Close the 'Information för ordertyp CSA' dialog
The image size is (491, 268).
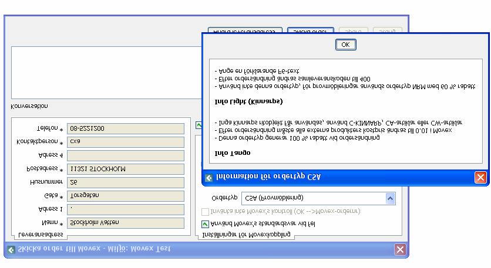point(480,177)
